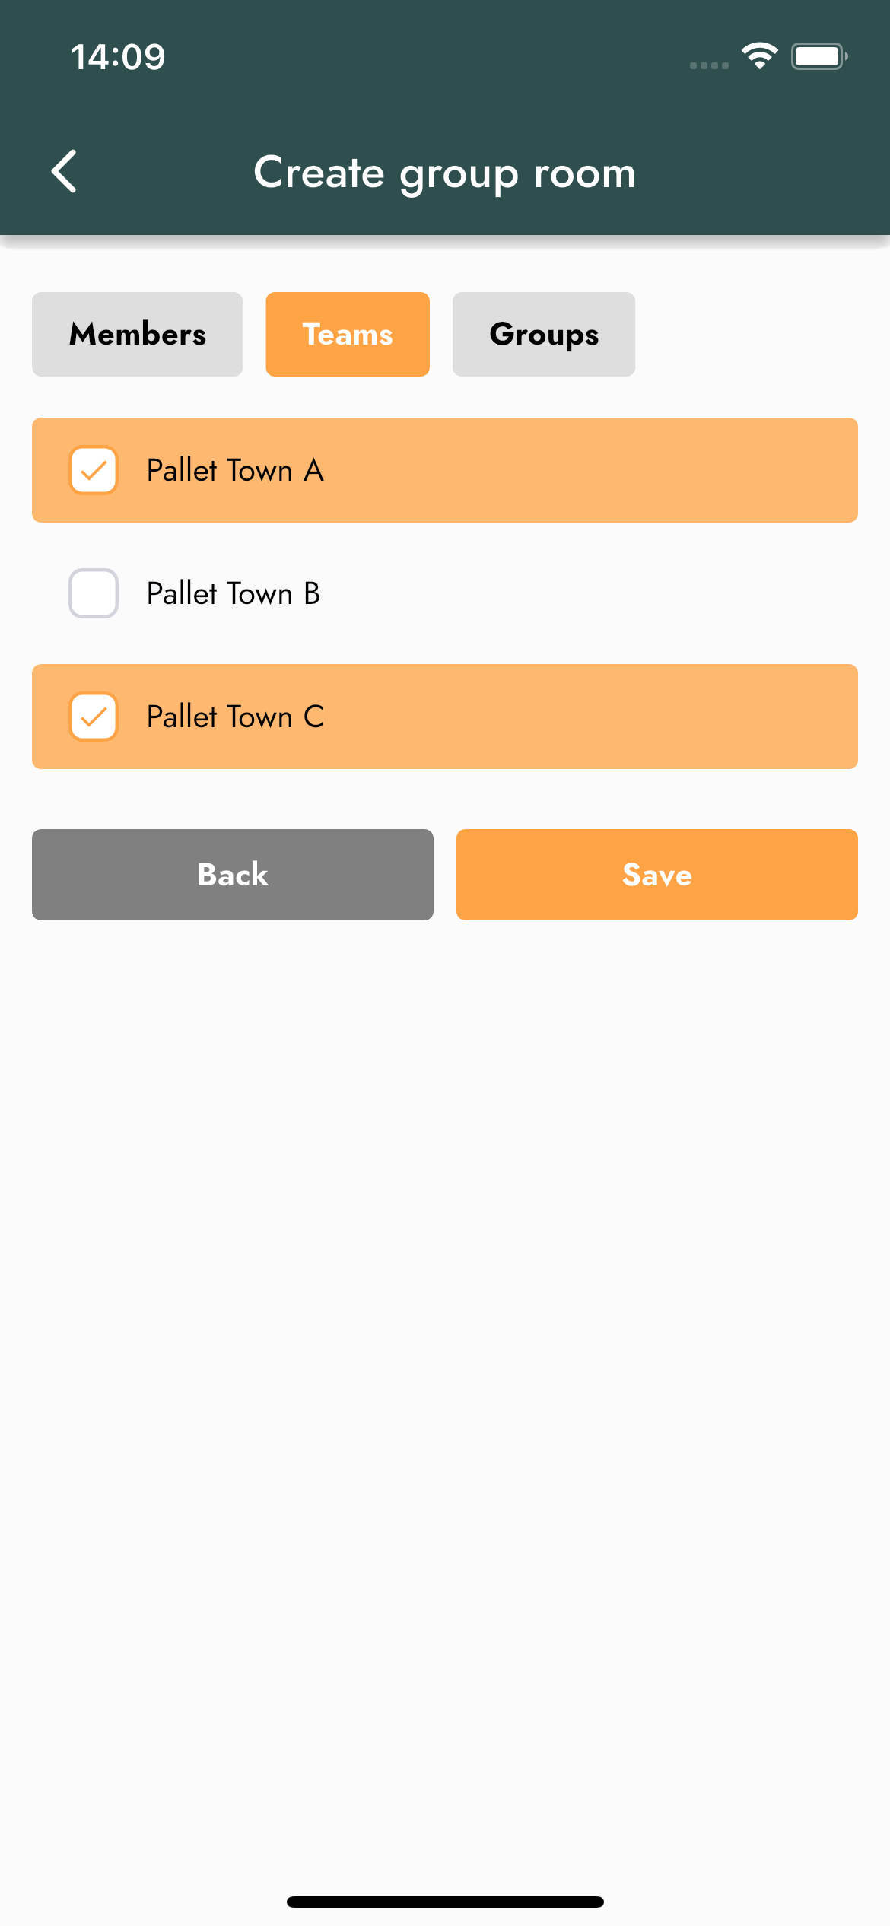Screen dimensions: 890x1926
Task: Tap the Create group room title
Action: pos(444,173)
